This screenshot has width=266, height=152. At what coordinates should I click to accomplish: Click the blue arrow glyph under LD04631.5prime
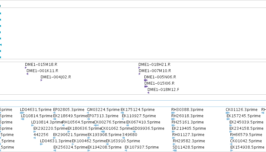click(22, 113)
